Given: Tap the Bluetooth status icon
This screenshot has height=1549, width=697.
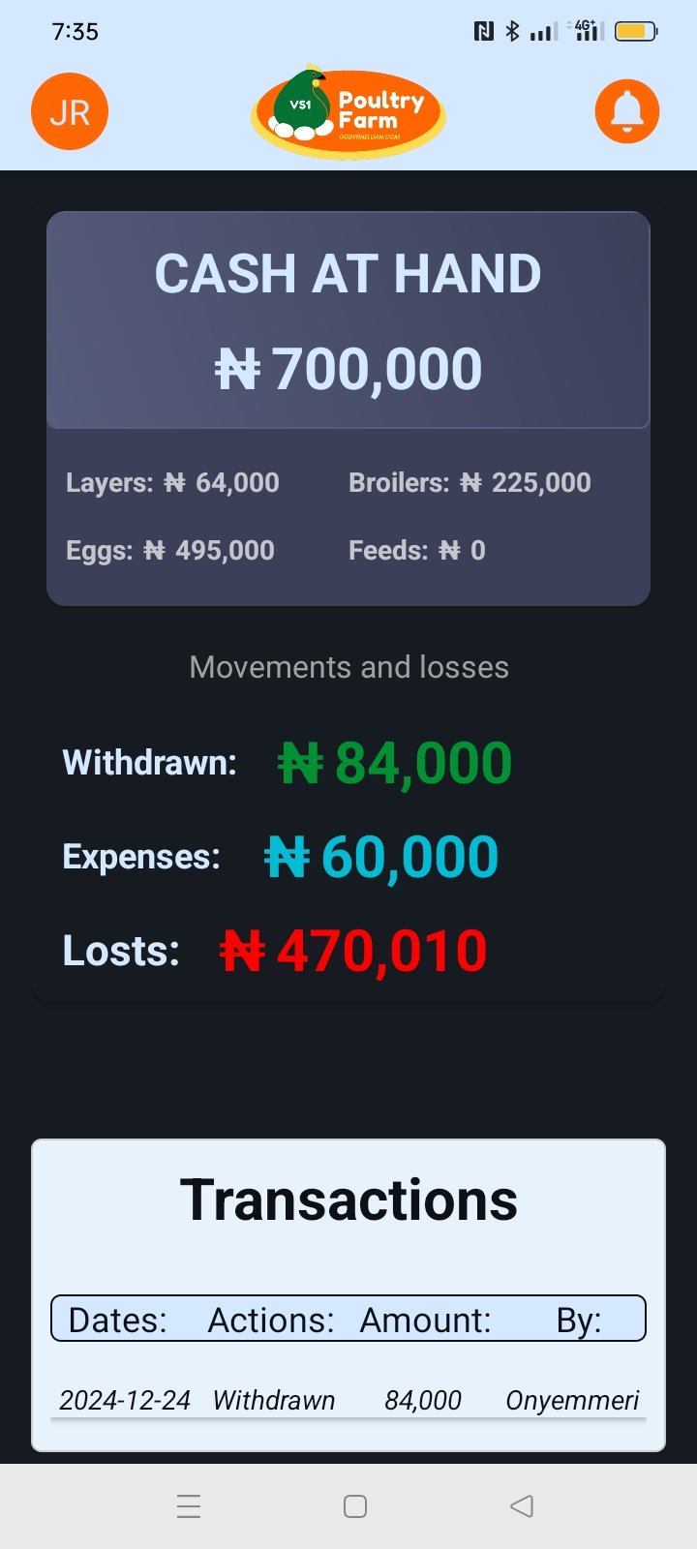Looking at the screenshot, I should (x=512, y=31).
